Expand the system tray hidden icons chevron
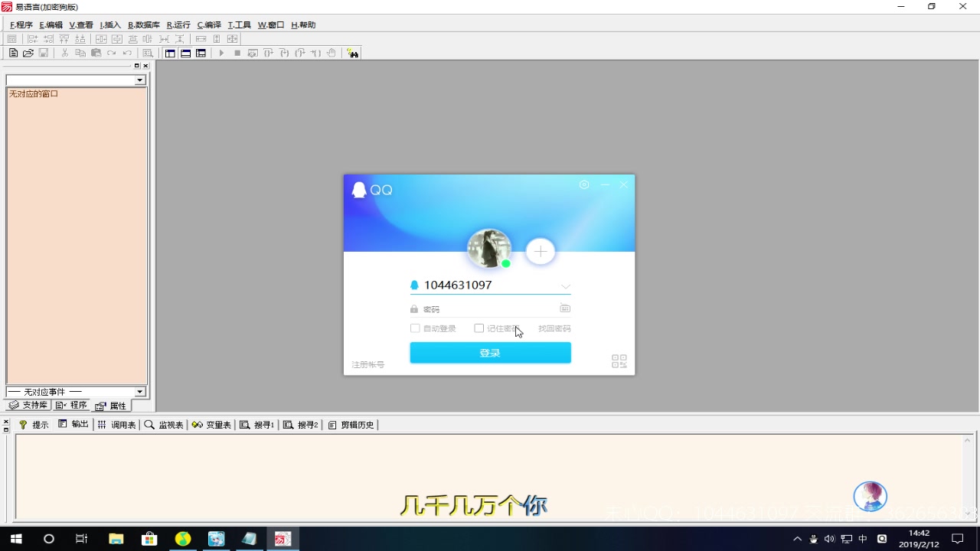Image resolution: width=980 pixels, height=551 pixels. pyautogui.click(x=797, y=539)
